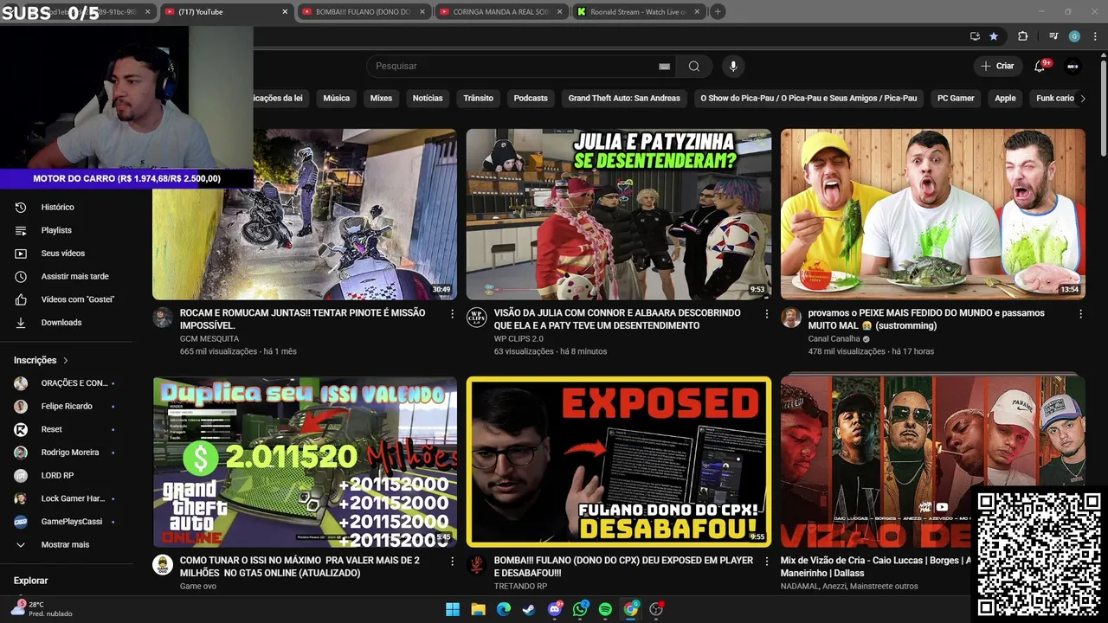The height and width of the screenshot is (623, 1108).
Task: Switch to the BOMBA!!! FULANO browser tab
Action: (x=362, y=12)
